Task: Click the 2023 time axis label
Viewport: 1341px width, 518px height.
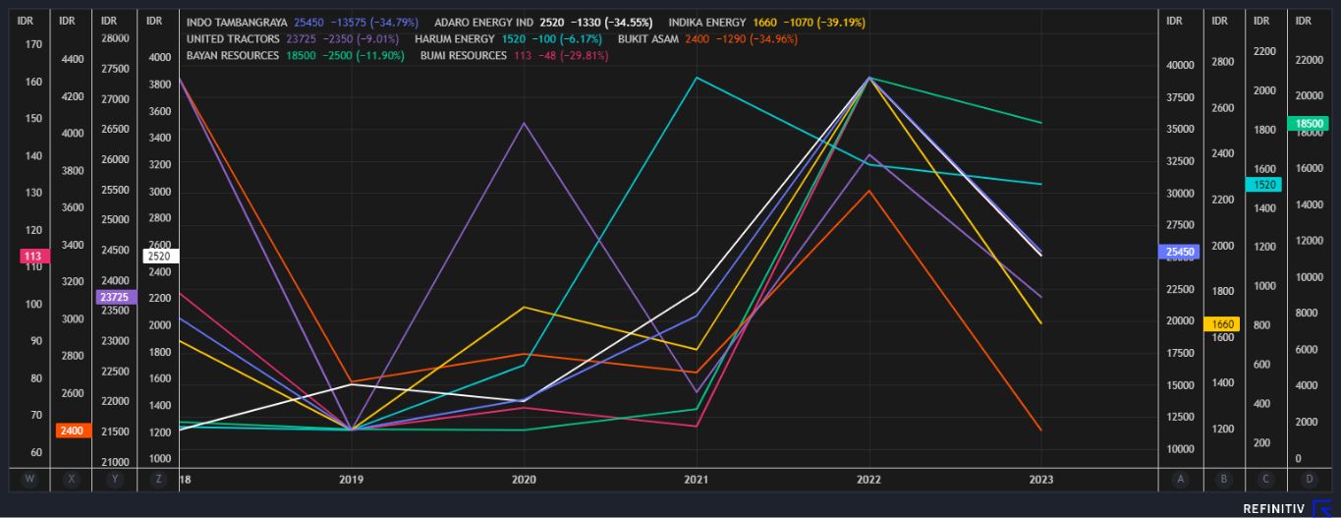Action: click(1041, 480)
